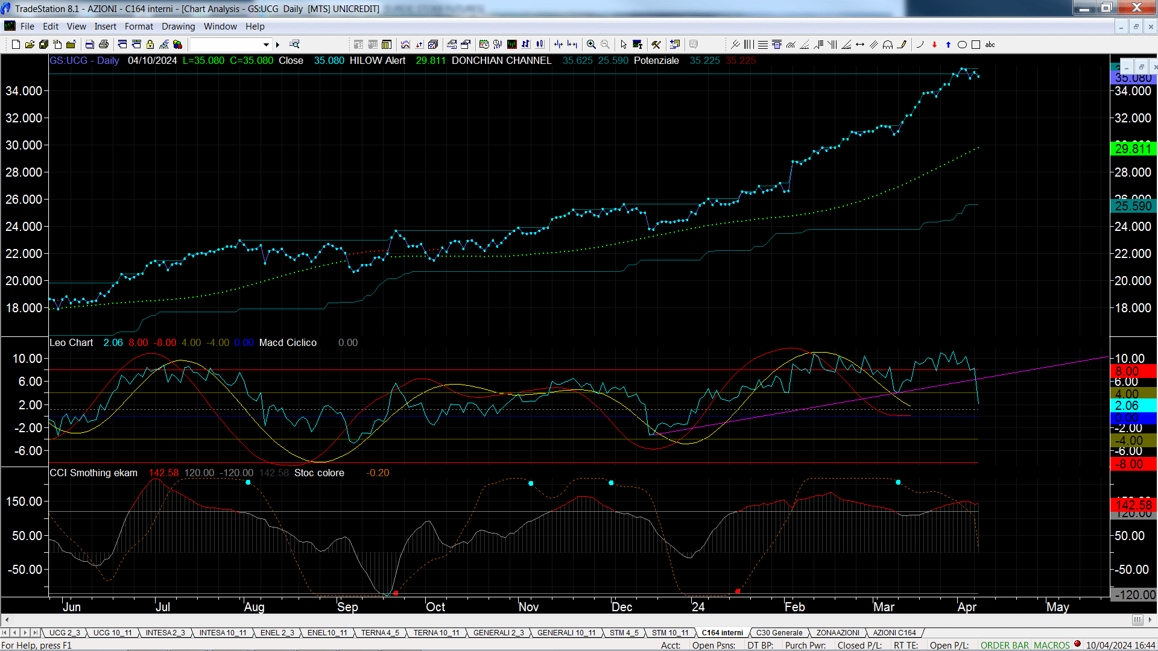Click the New document icon
This screenshot has width=1158, height=651.
coord(16,44)
